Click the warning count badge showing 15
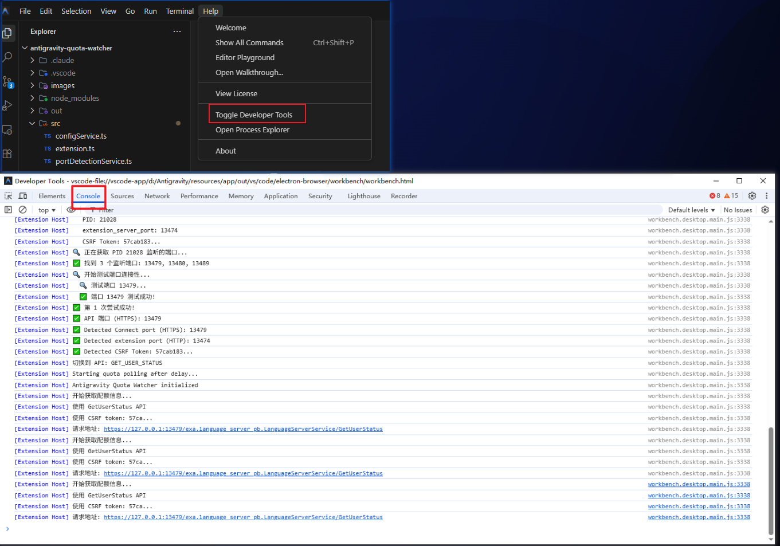This screenshot has height=546, width=780. pos(731,196)
